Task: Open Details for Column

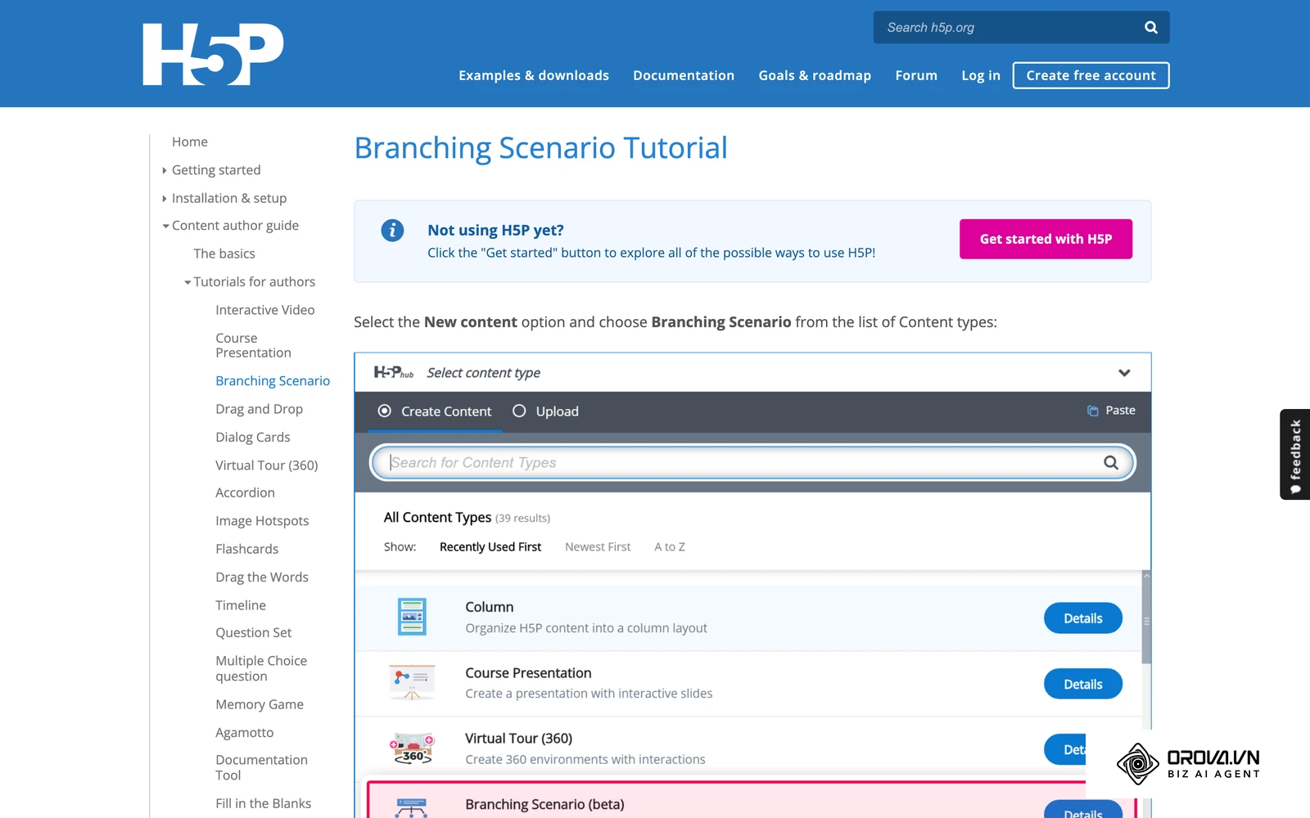Action: (x=1082, y=618)
